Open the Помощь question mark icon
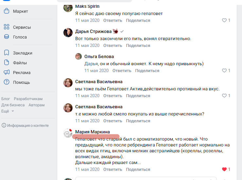 click(x=7, y=82)
